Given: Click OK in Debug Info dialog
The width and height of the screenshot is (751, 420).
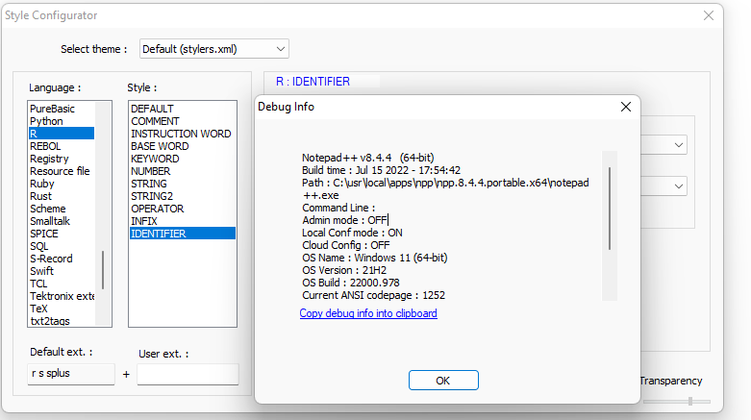Looking at the screenshot, I should click(x=443, y=381).
